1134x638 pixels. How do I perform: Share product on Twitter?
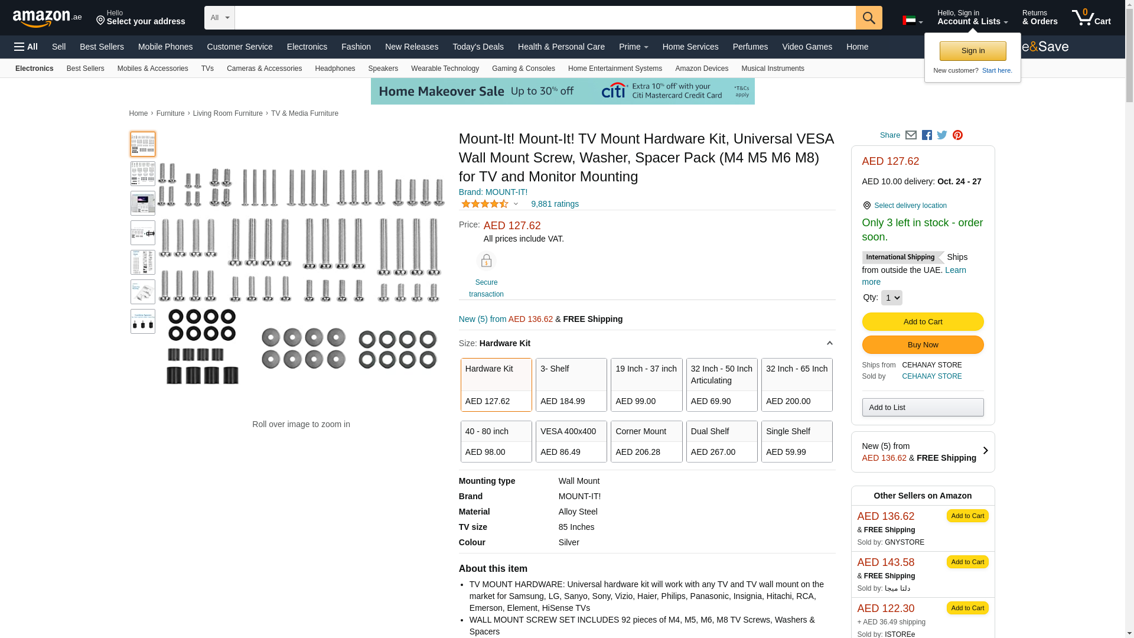point(942,135)
